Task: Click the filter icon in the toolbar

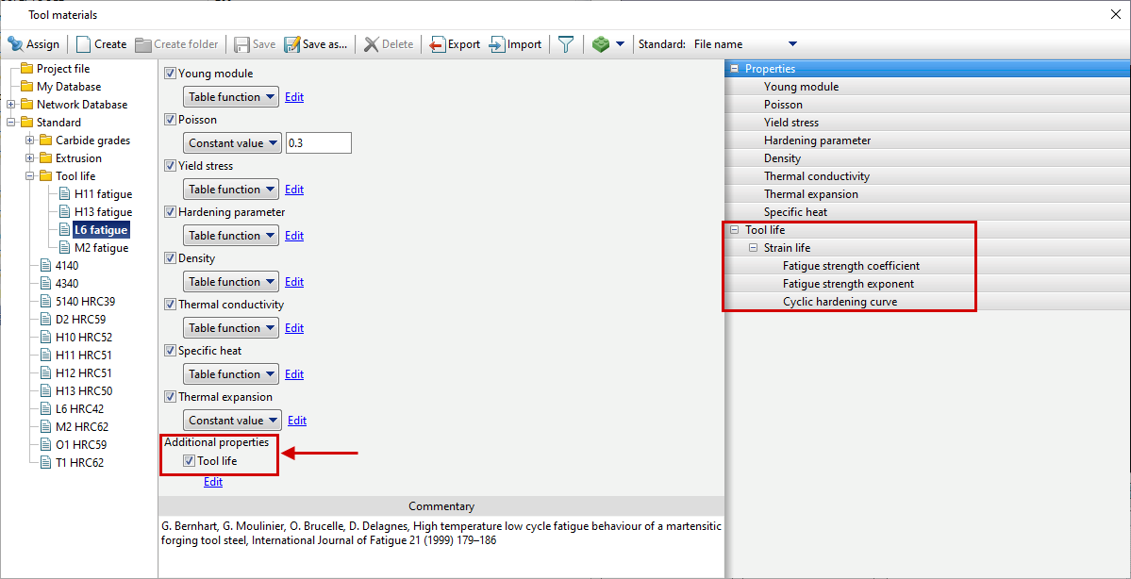Action: tap(565, 43)
